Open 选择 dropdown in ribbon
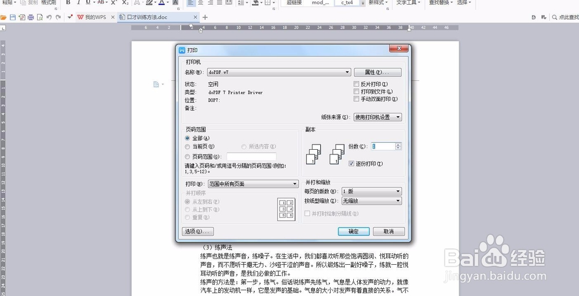The width and height of the screenshot is (579, 296). point(464,2)
